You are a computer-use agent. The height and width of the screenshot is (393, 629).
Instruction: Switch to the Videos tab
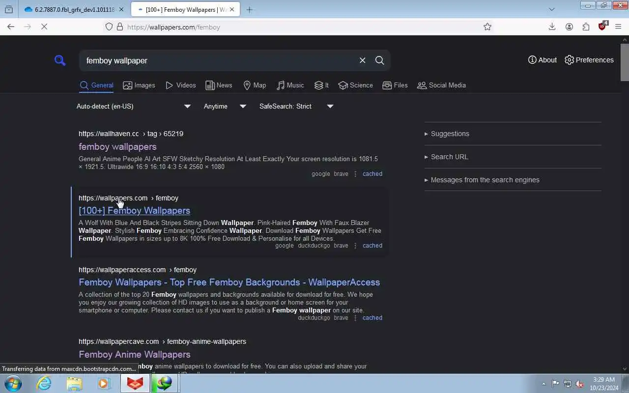(180, 85)
